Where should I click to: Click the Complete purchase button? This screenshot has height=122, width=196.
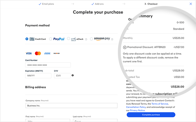[151, 115]
